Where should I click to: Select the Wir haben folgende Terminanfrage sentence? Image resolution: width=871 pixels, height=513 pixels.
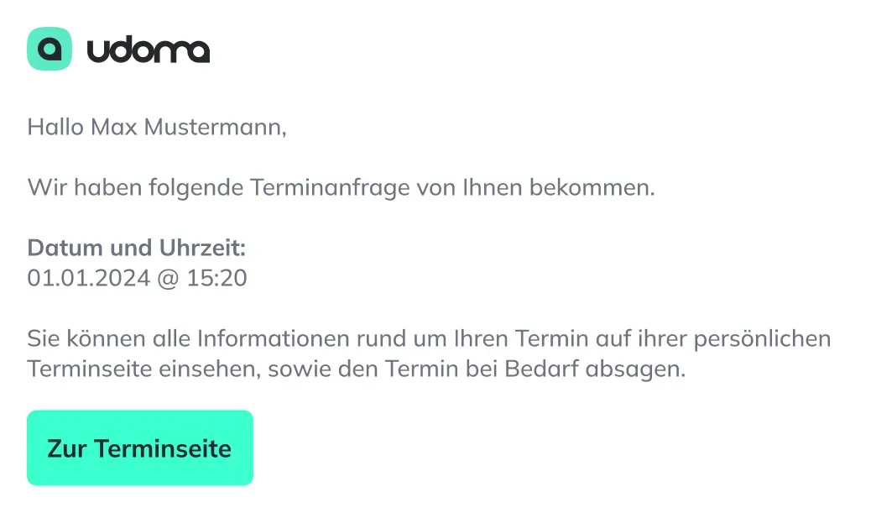341,188
